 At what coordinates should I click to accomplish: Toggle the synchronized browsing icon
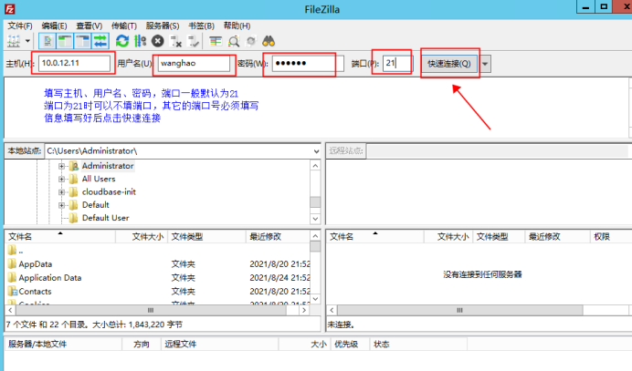pos(251,41)
